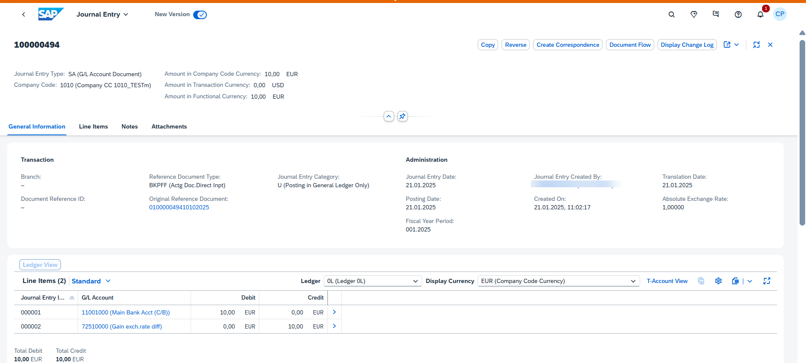Switch to Attachments tab
This screenshot has height=363, width=806.
coord(169,127)
